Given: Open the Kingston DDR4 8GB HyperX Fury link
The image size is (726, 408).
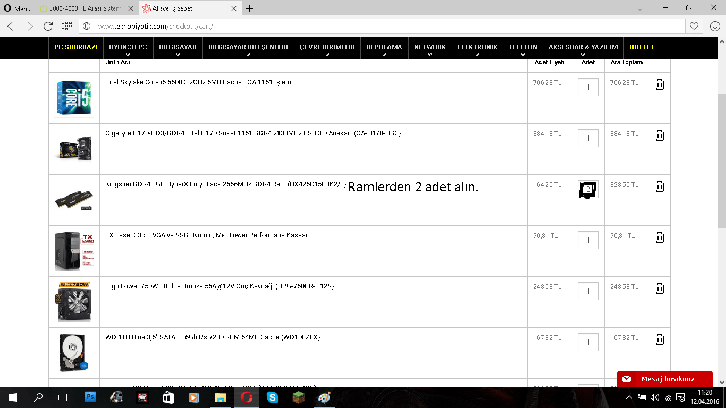Looking at the screenshot, I should pyautogui.click(x=226, y=184).
